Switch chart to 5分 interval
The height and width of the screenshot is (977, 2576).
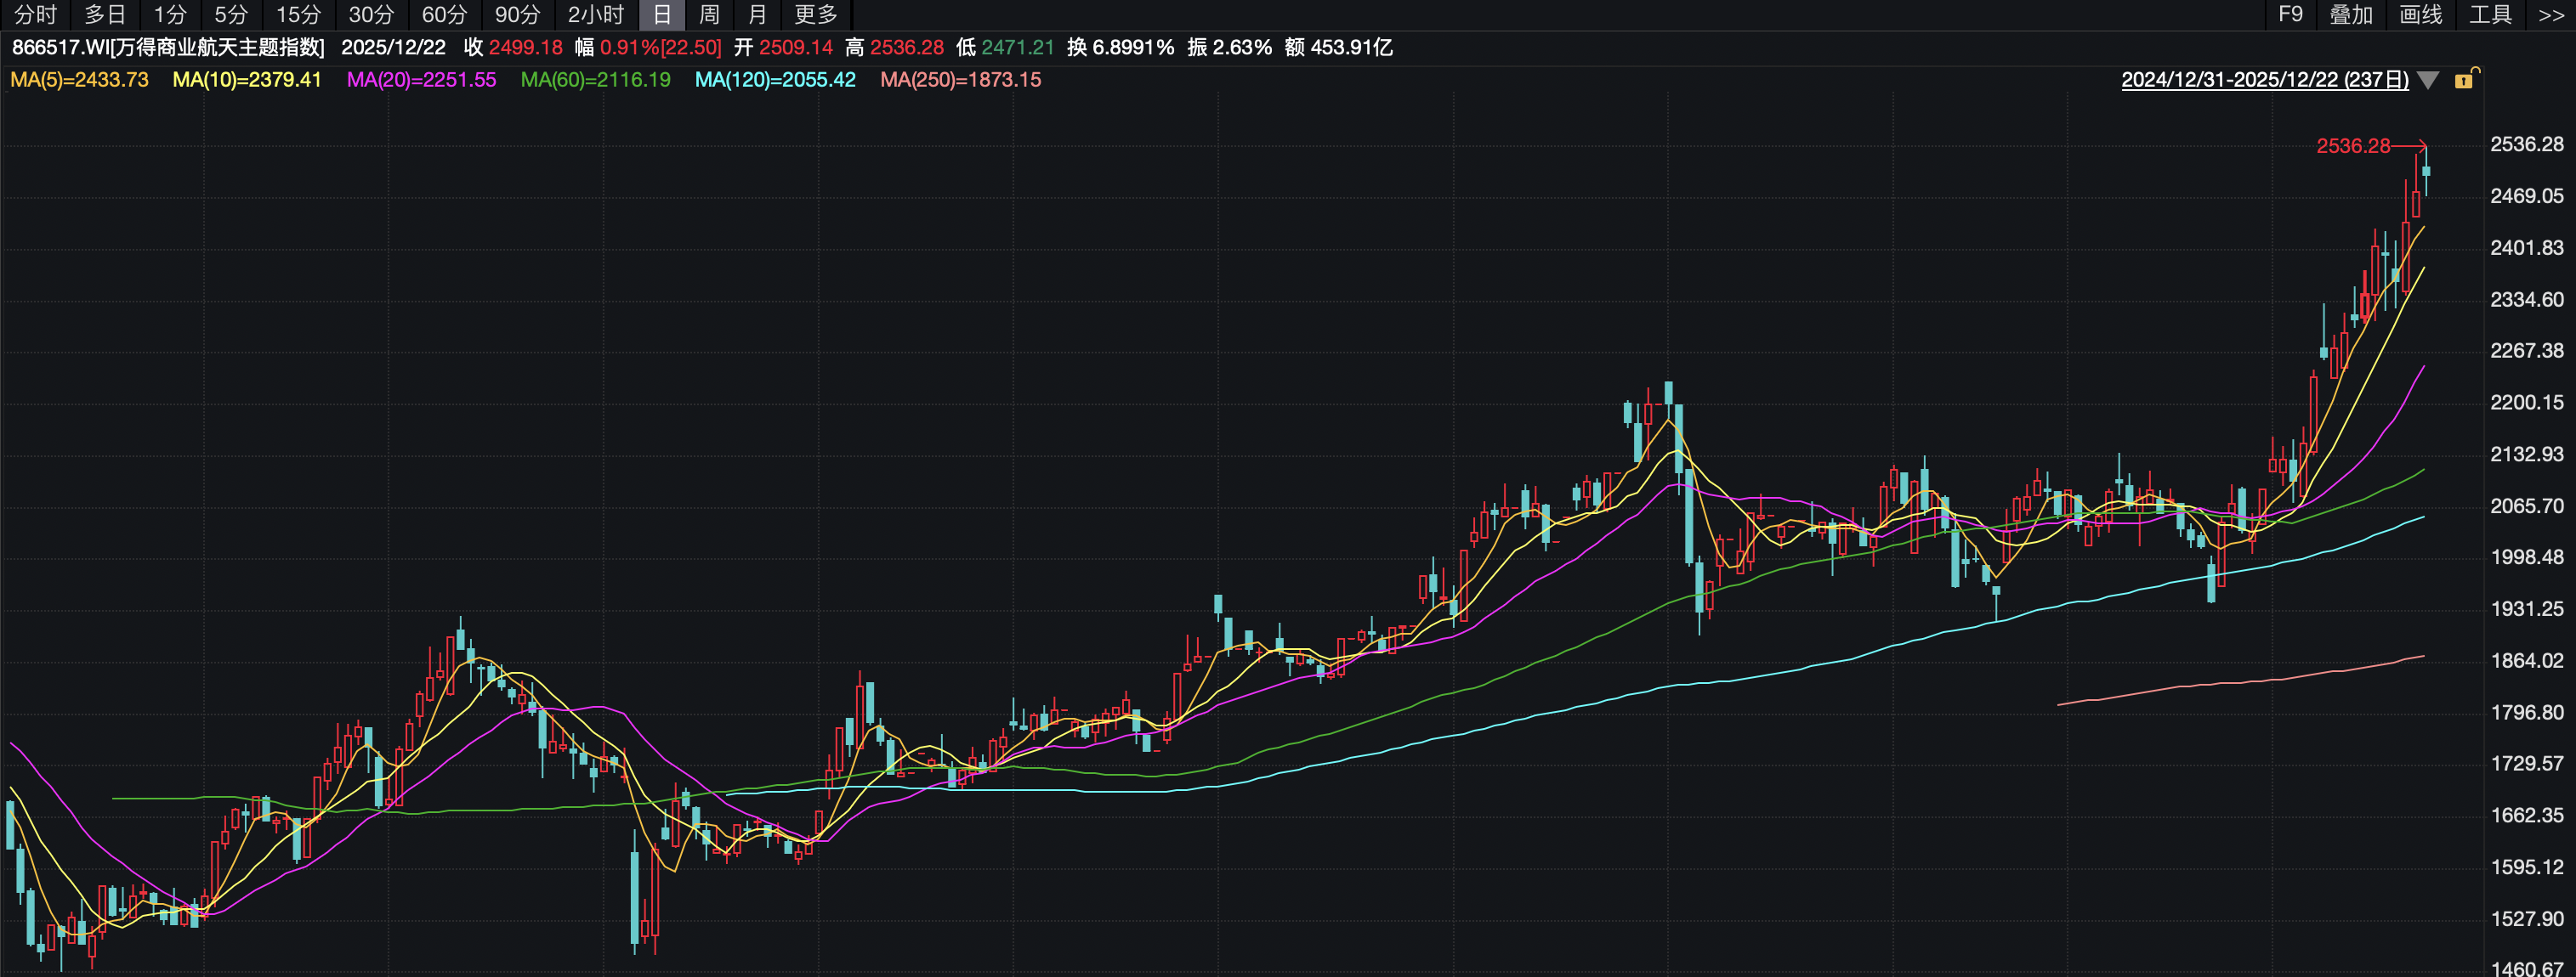(231, 15)
